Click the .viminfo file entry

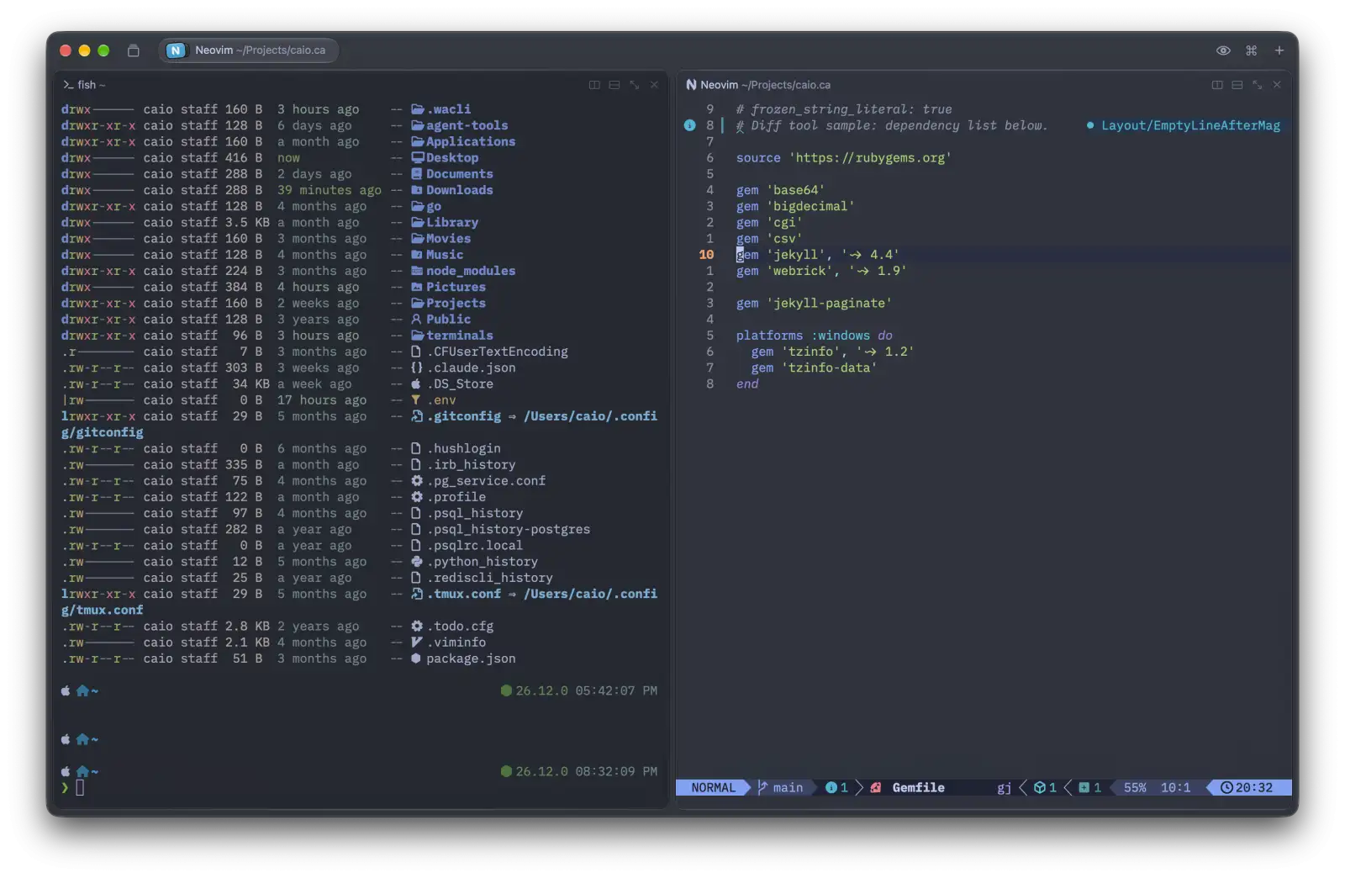448,643
